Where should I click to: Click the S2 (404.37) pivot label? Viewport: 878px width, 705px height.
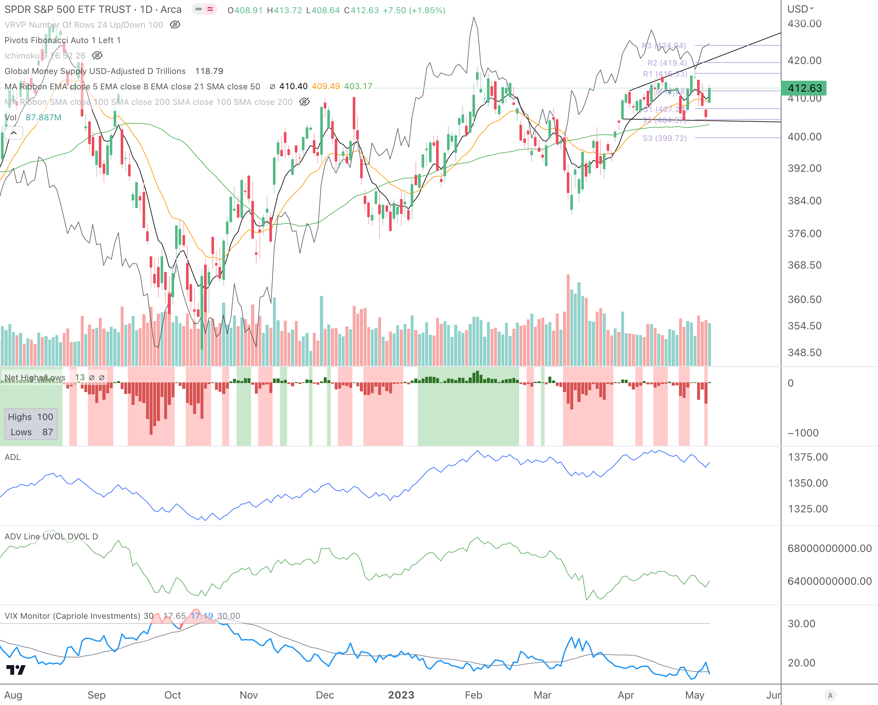coord(664,120)
